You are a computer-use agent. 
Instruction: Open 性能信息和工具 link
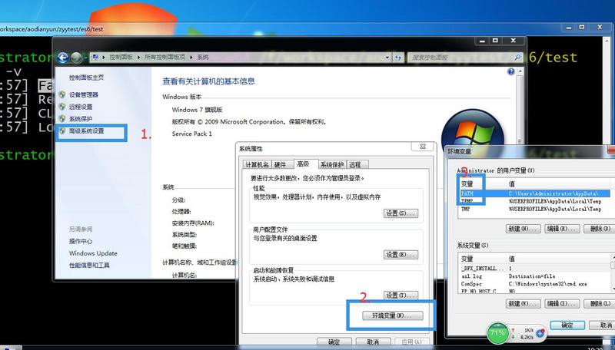(x=89, y=265)
